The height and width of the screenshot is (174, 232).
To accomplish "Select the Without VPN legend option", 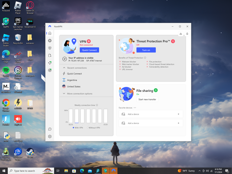I will pyautogui.click(x=93, y=128).
